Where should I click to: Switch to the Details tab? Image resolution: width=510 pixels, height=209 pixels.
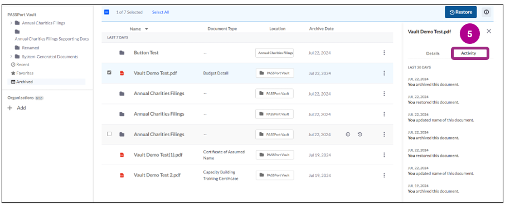coord(433,53)
